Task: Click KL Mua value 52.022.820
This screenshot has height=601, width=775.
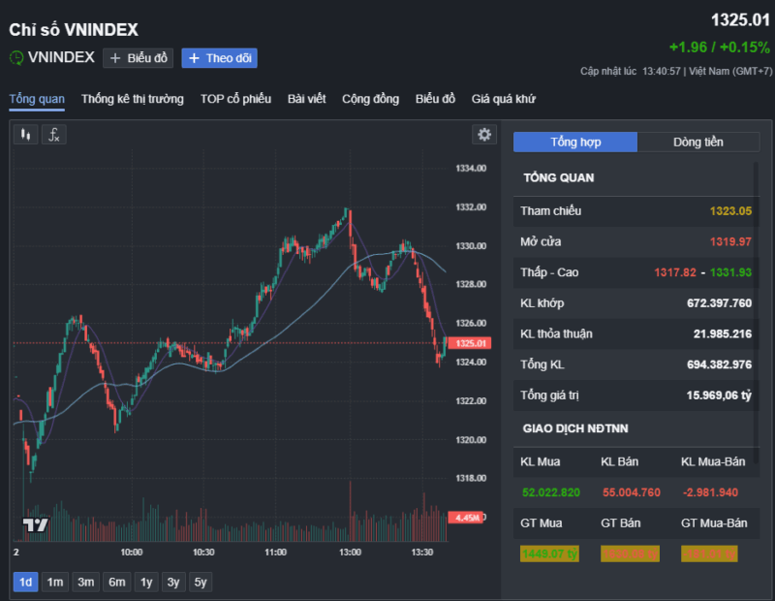Action: click(551, 492)
